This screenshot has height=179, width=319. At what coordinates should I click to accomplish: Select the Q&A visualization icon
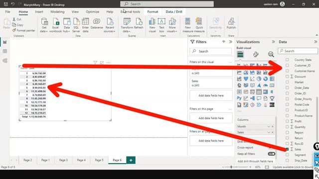(x=259, y=98)
